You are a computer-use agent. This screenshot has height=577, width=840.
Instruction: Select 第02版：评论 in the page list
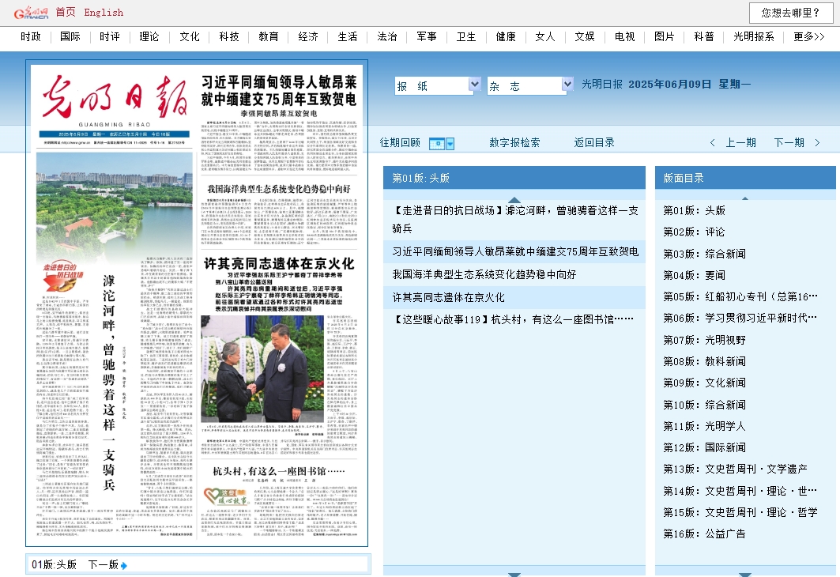click(x=694, y=232)
